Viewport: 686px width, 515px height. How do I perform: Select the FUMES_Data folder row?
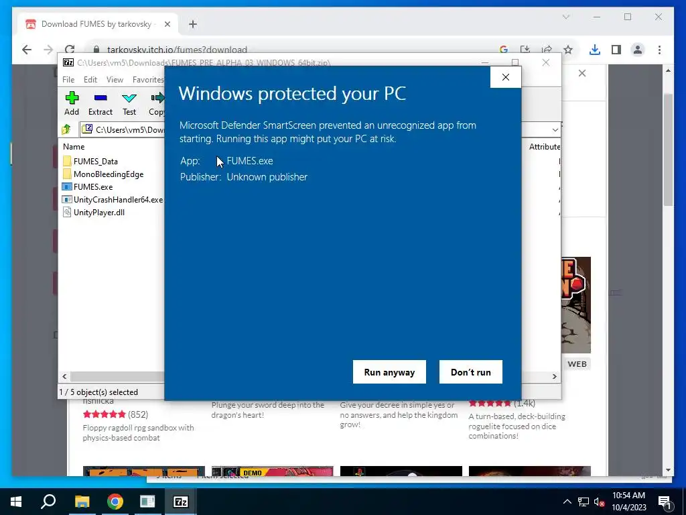click(x=95, y=161)
